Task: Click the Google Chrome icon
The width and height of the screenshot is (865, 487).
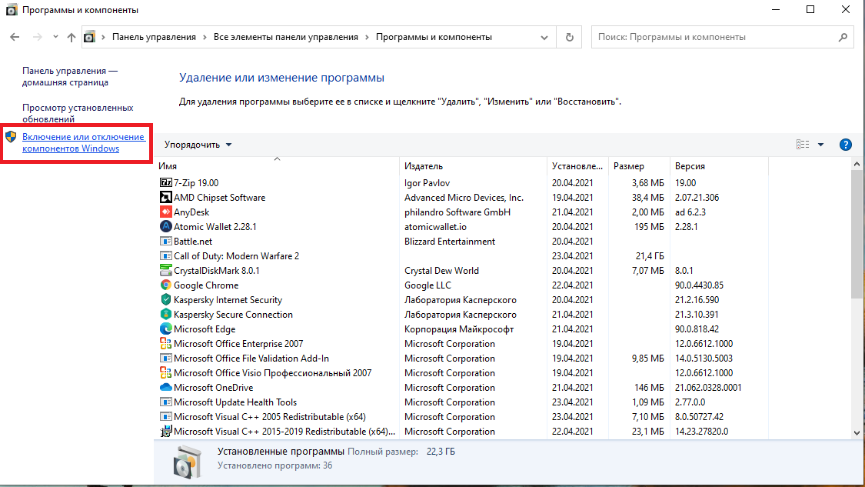Action: coord(165,285)
